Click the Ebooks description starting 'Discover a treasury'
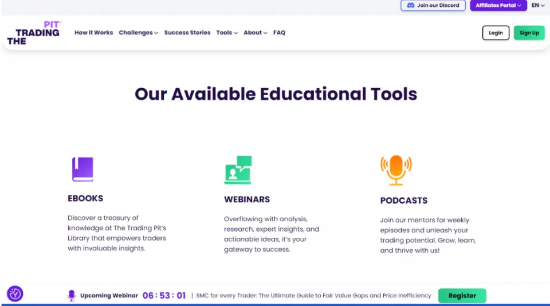 [x=117, y=233]
